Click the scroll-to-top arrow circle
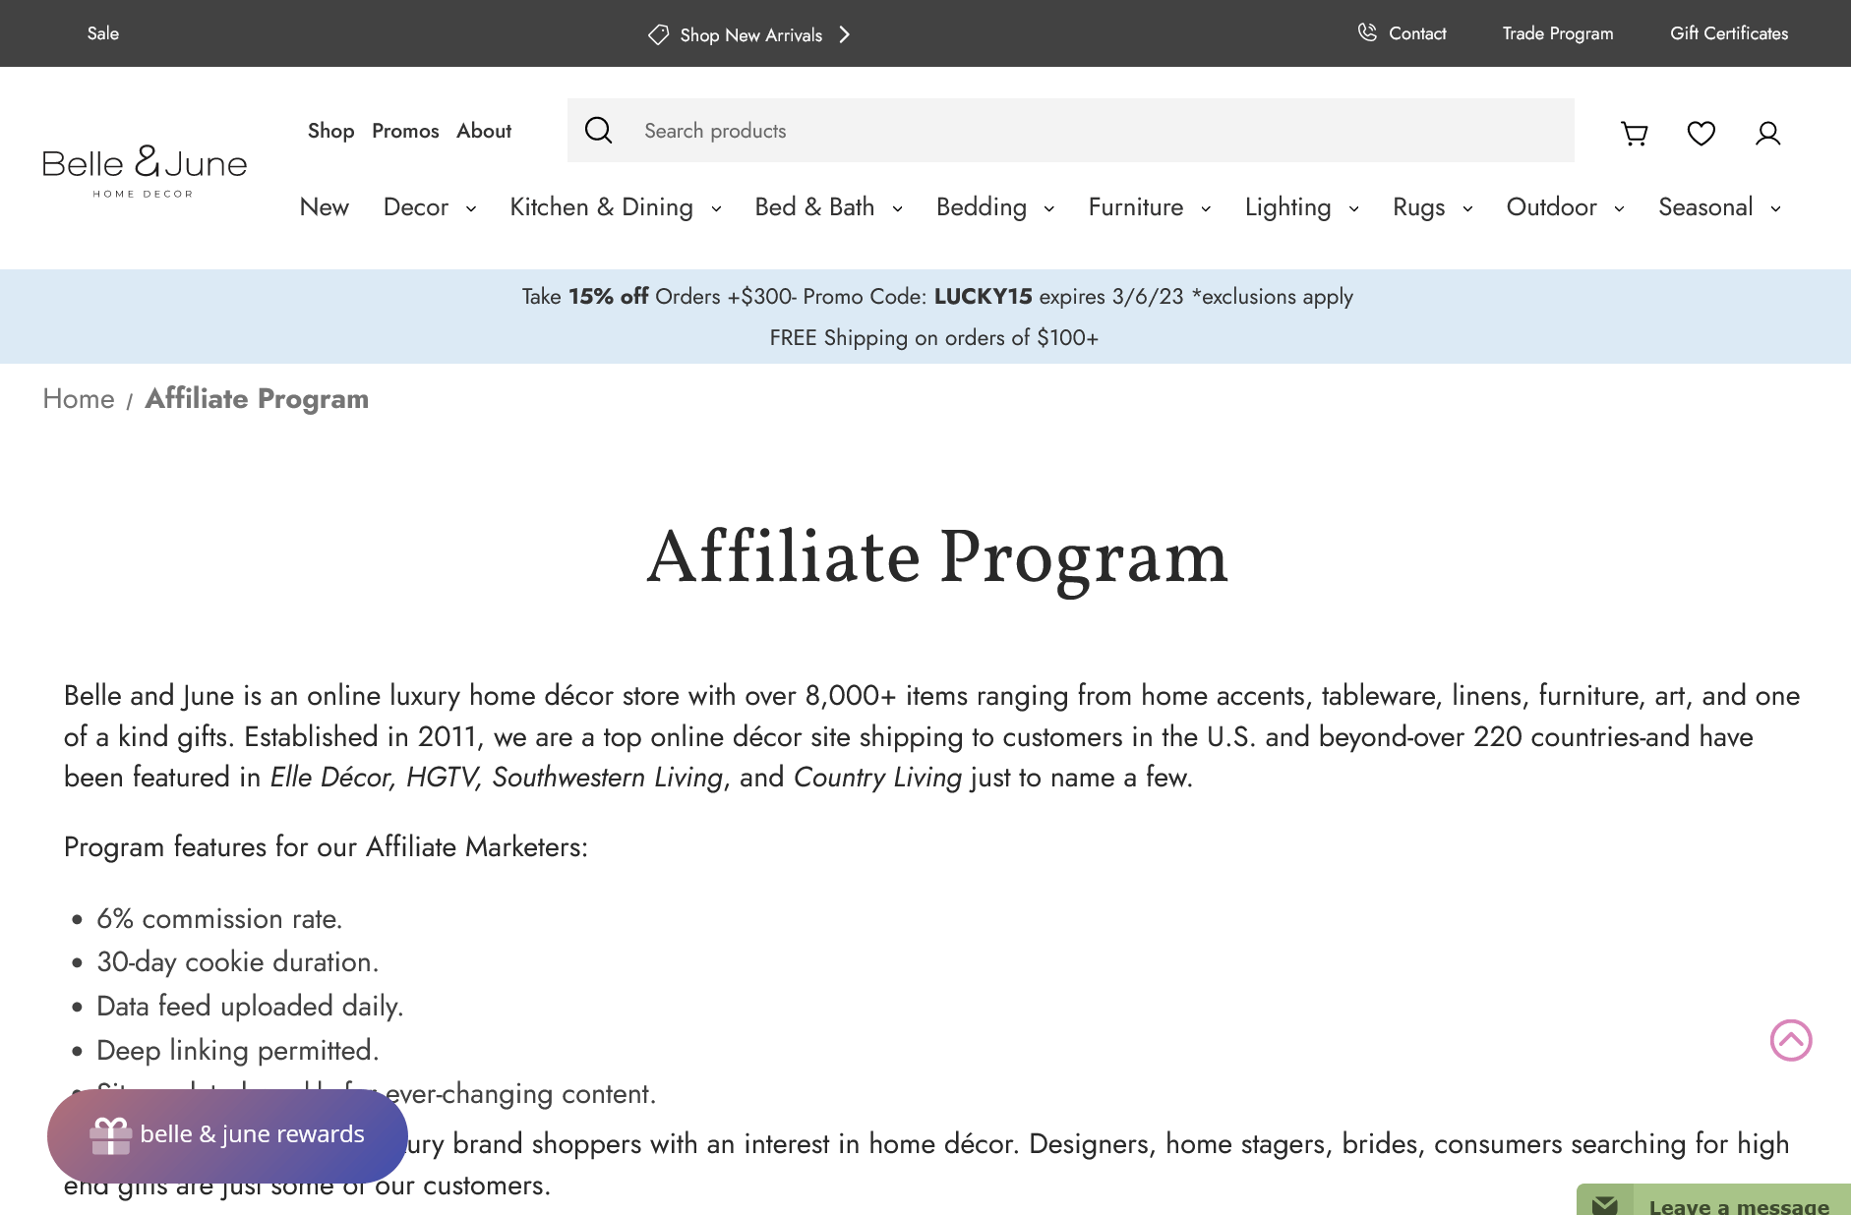The image size is (1851, 1215). point(1791,1040)
